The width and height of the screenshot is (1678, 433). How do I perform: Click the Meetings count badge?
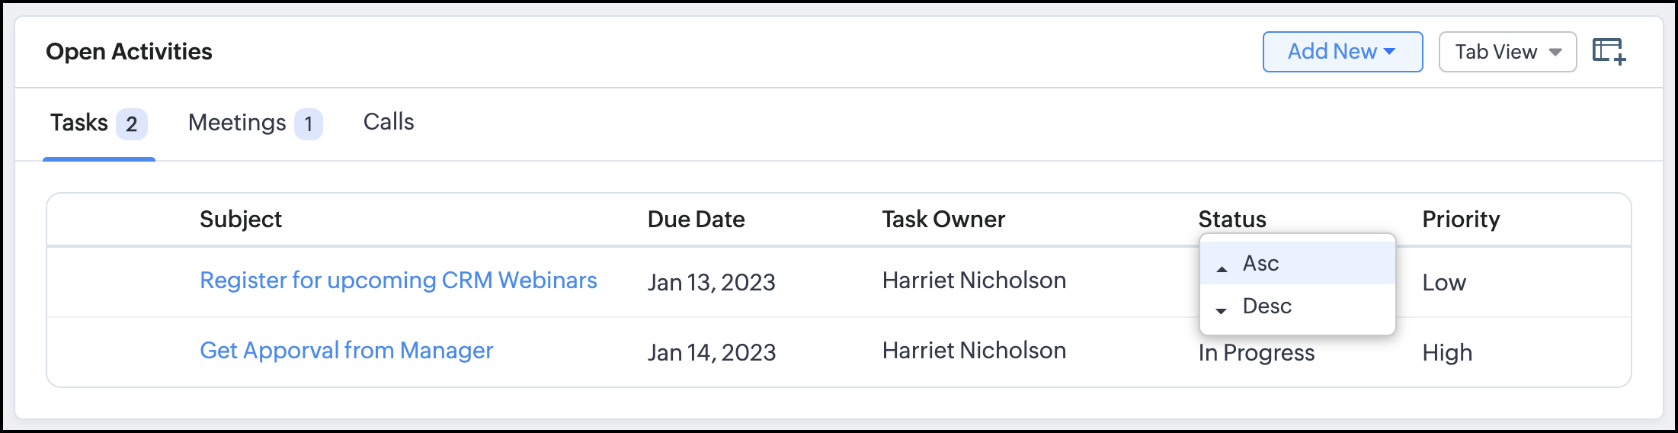coord(308,124)
